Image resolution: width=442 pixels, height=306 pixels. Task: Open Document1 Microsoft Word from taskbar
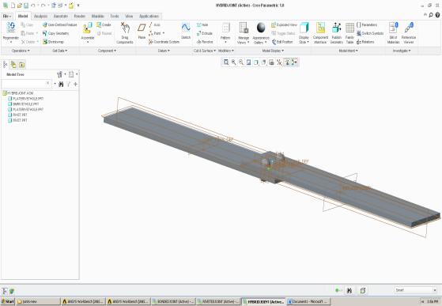click(308, 301)
